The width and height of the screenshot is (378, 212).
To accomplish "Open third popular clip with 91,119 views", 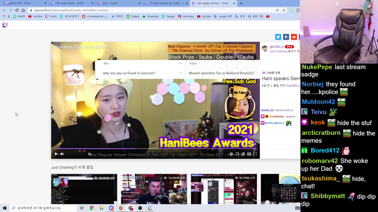I will [224, 189].
